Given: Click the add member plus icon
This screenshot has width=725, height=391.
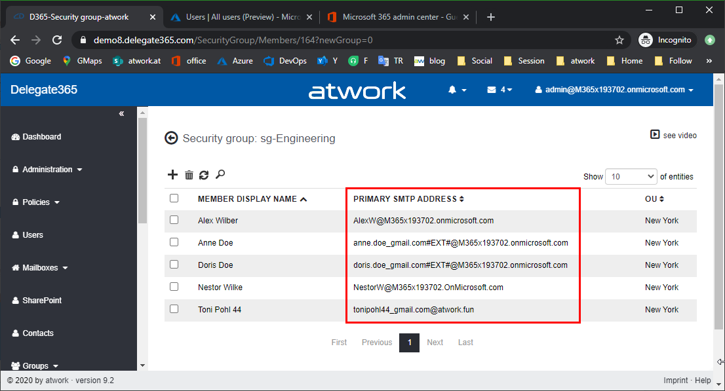Looking at the screenshot, I should click(173, 175).
